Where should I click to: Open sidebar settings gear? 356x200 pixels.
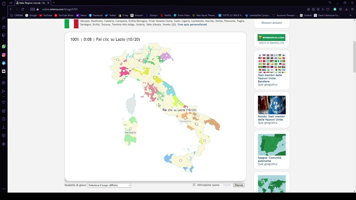pos(4,144)
